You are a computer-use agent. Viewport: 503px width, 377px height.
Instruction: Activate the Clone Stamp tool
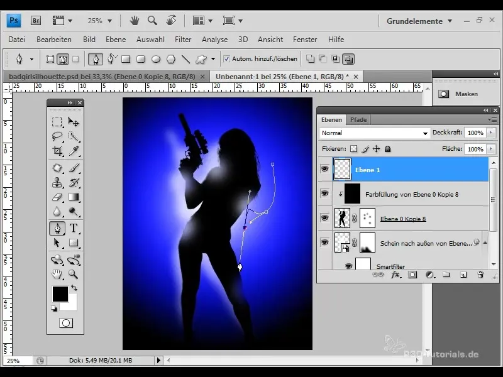point(57,182)
